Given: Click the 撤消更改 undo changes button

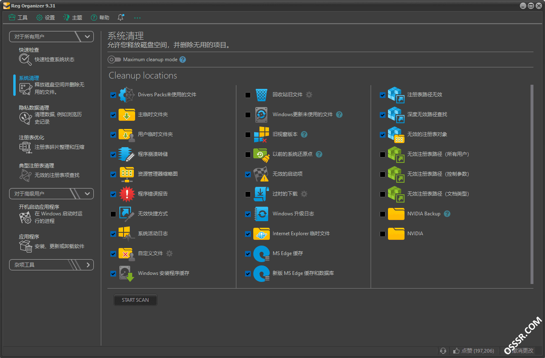Looking at the screenshot, I should tap(519, 351).
